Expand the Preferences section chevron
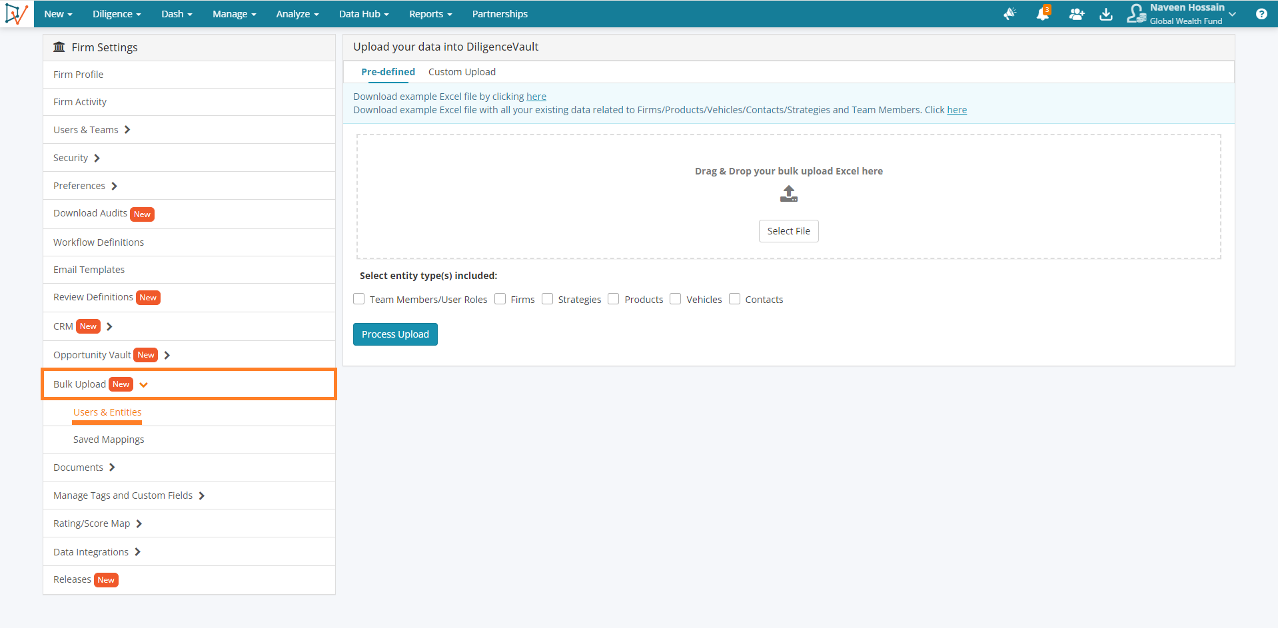Viewport: 1278px width, 628px height. pyautogui.click(x=114, y=186)
